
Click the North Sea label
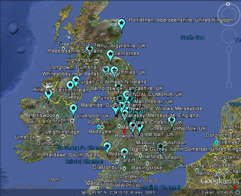(x=193, y=37)
